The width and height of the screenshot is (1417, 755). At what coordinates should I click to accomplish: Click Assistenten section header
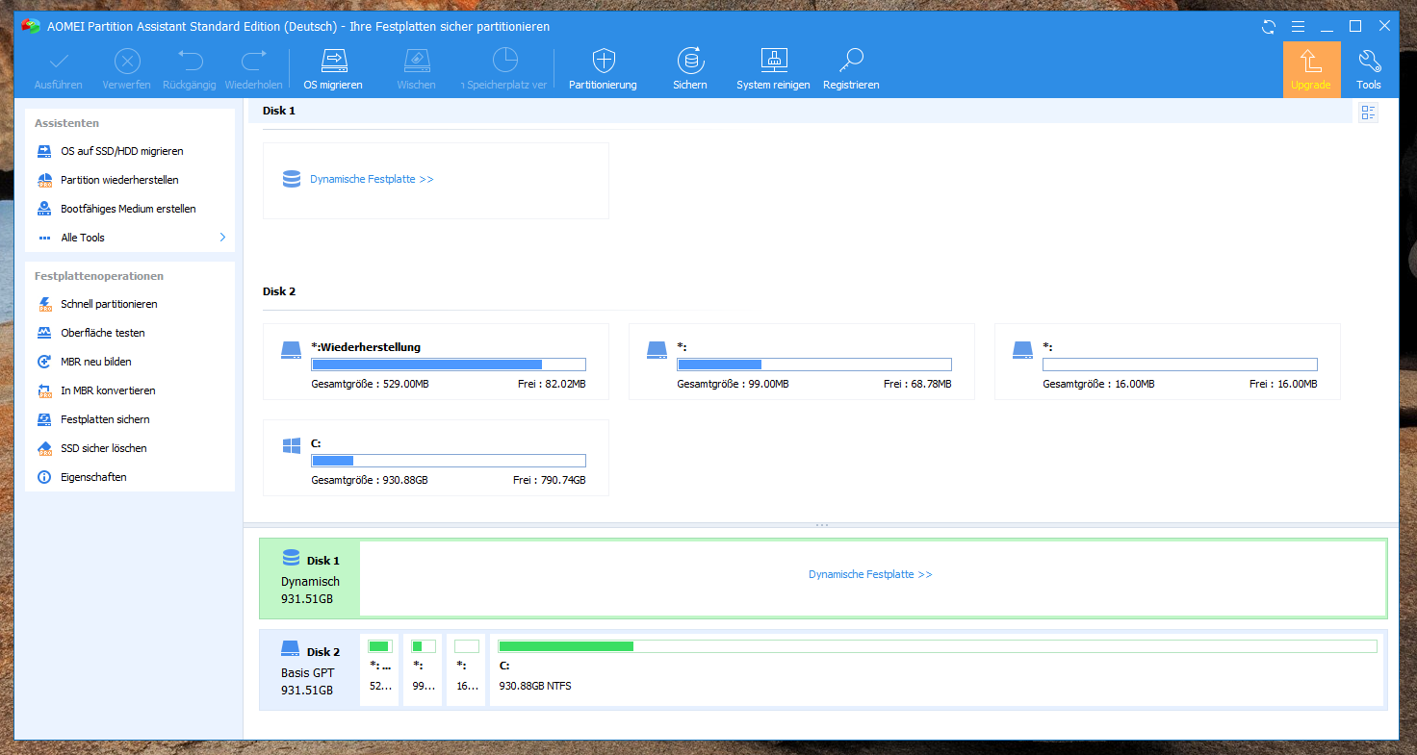[x=67, y=123]
